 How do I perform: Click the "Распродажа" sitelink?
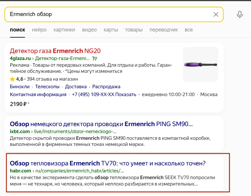(x=106, y=86)
